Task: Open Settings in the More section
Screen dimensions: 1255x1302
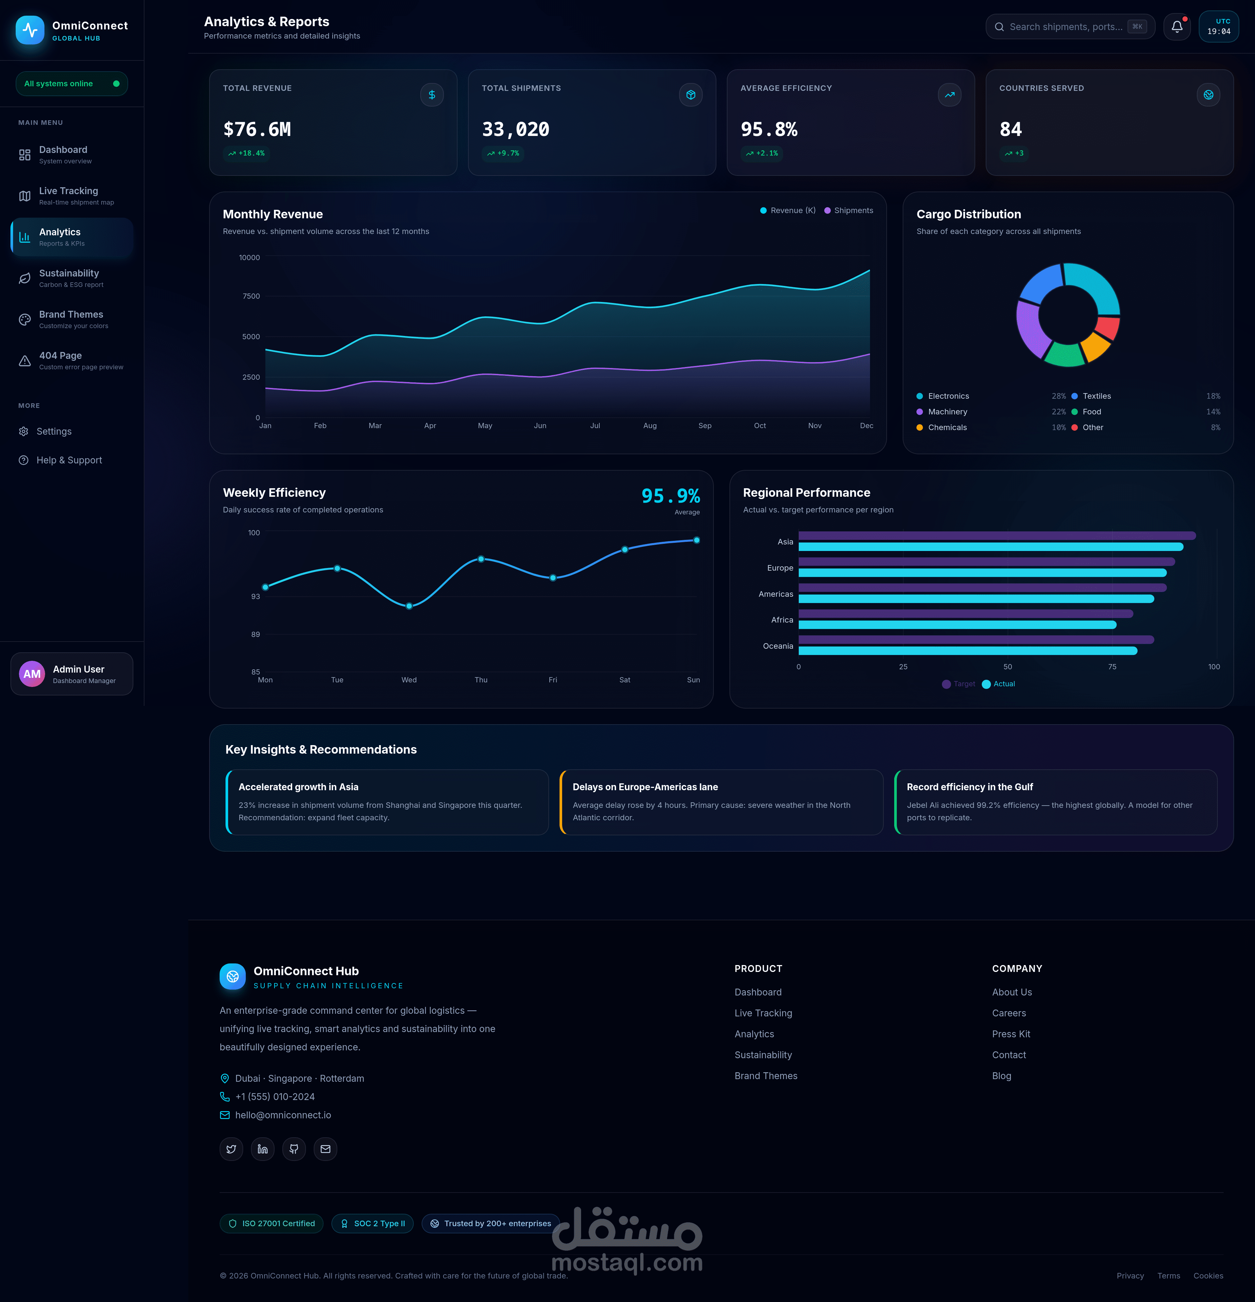Action: click(72, 431)
